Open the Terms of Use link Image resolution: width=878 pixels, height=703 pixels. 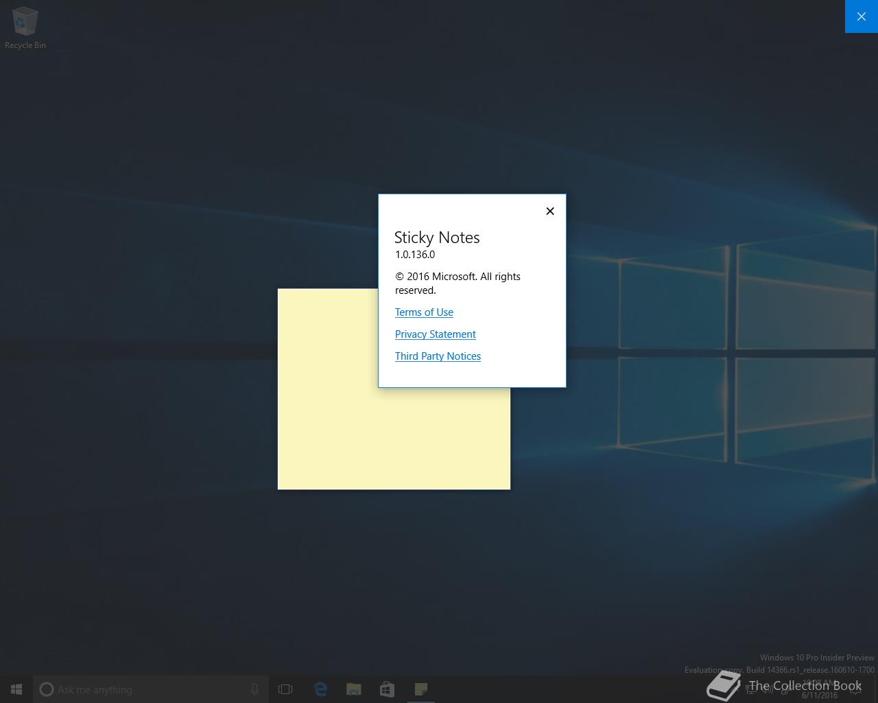tap(424, 312)
